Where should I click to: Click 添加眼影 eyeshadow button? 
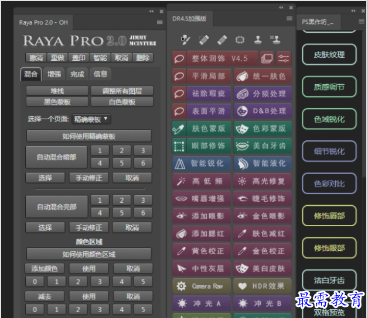tap(202, 216)
